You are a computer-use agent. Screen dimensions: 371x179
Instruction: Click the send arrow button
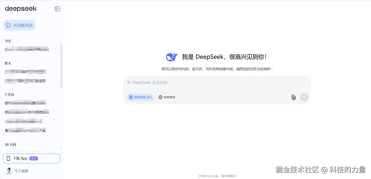304,97
